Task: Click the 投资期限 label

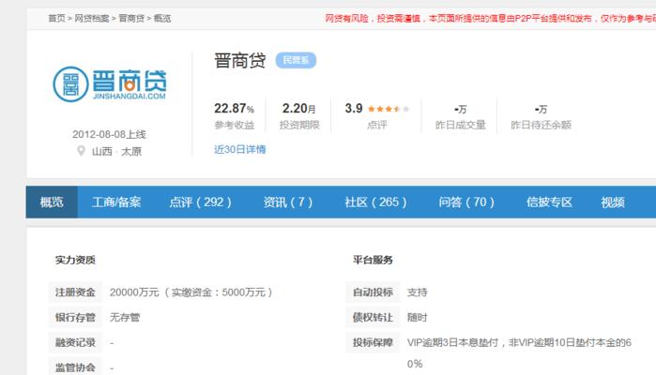Action: coord(299,125)
